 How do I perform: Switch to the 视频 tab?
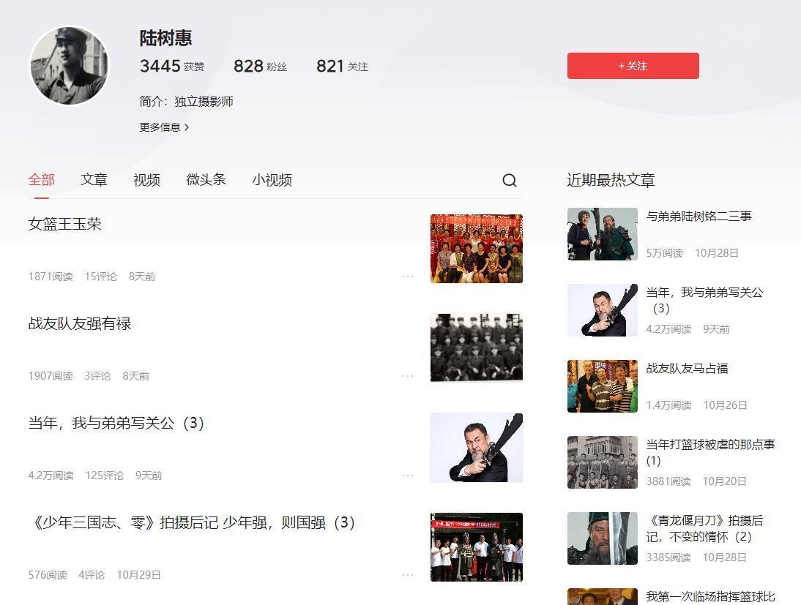click(146, 180)
